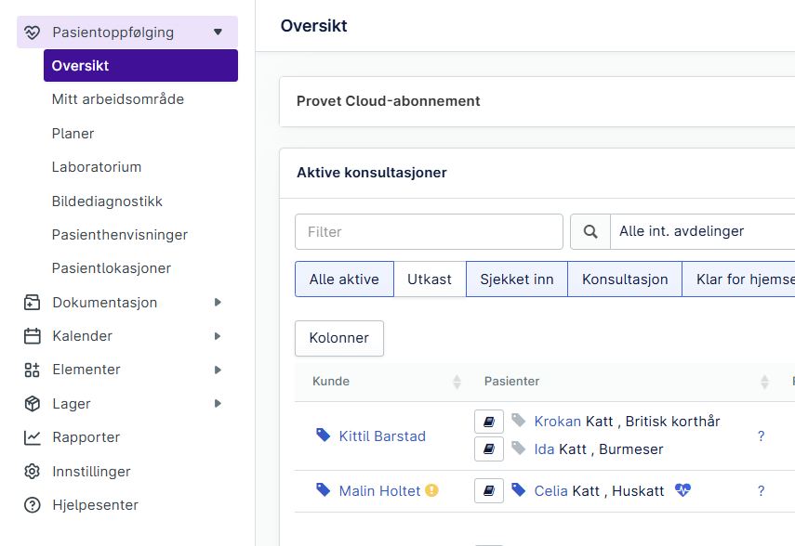Open patient Celia
The height and width of the screenshot is (546, 795).
tap(550, 491)
